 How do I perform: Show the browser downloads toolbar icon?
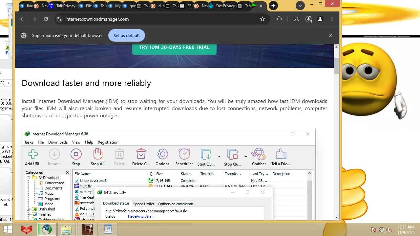[308, 19]
